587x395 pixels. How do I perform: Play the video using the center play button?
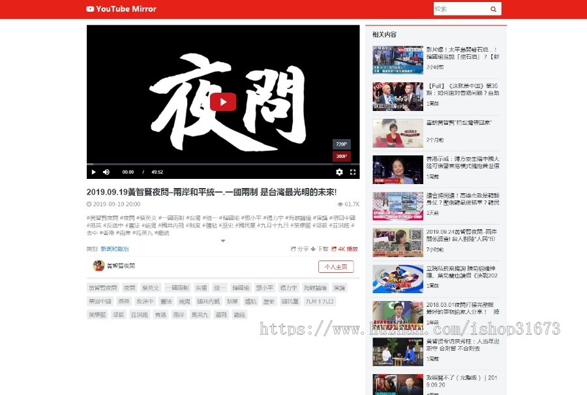coord(223,102)
